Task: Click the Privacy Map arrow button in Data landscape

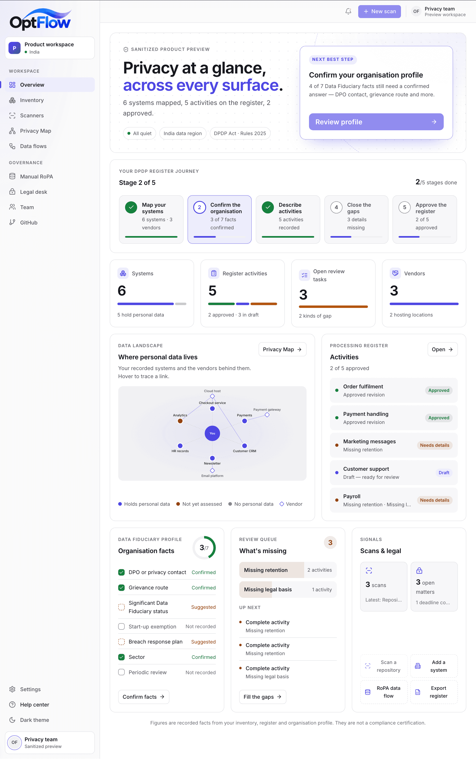Action: pos(282,349)
